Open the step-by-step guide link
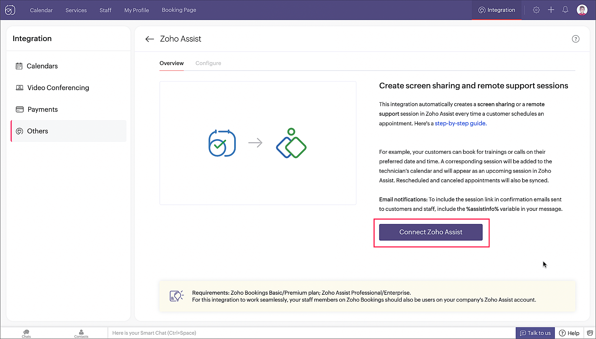The height and width of the screenshot is (339, 596). pos(461,123)
